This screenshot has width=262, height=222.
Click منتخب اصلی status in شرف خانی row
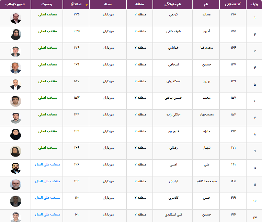click(x=48, y=31)
